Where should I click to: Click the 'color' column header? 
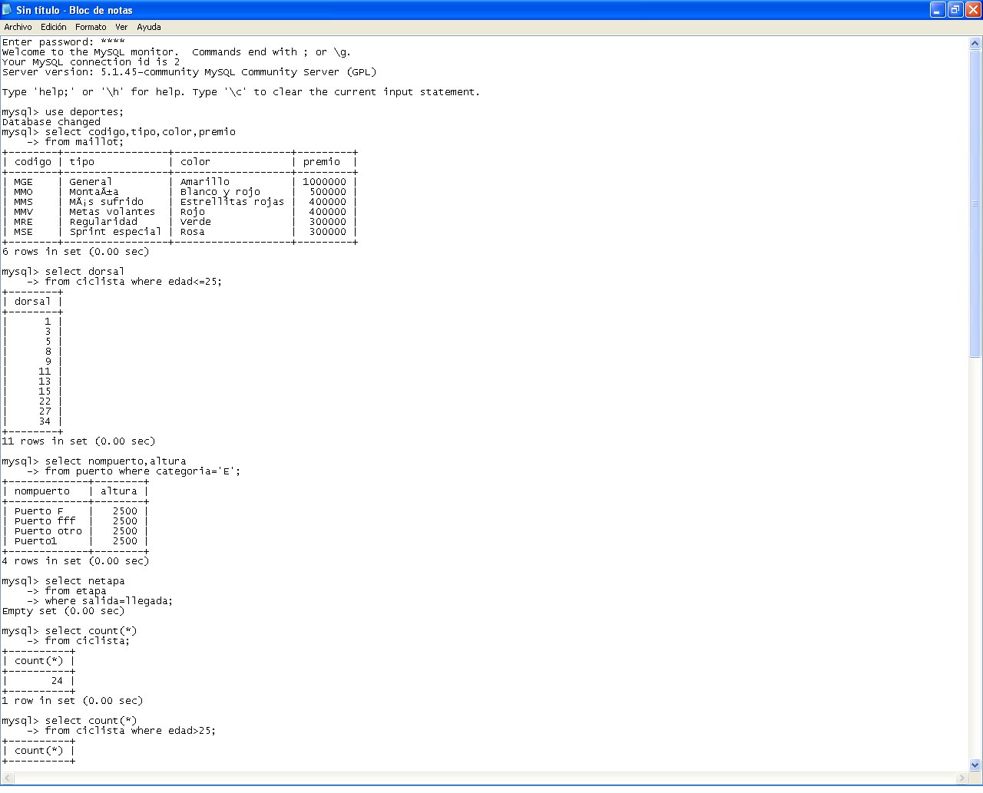pyautogui.click(x=195, y=162)
